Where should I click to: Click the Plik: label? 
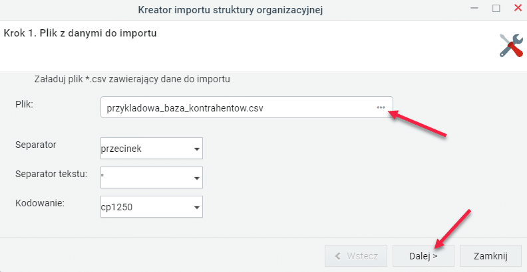(x=24, y=105)
